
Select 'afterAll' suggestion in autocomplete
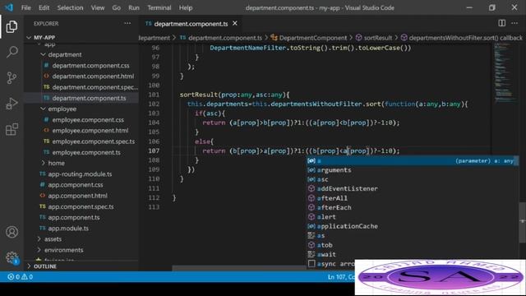(x=413, y=198)
